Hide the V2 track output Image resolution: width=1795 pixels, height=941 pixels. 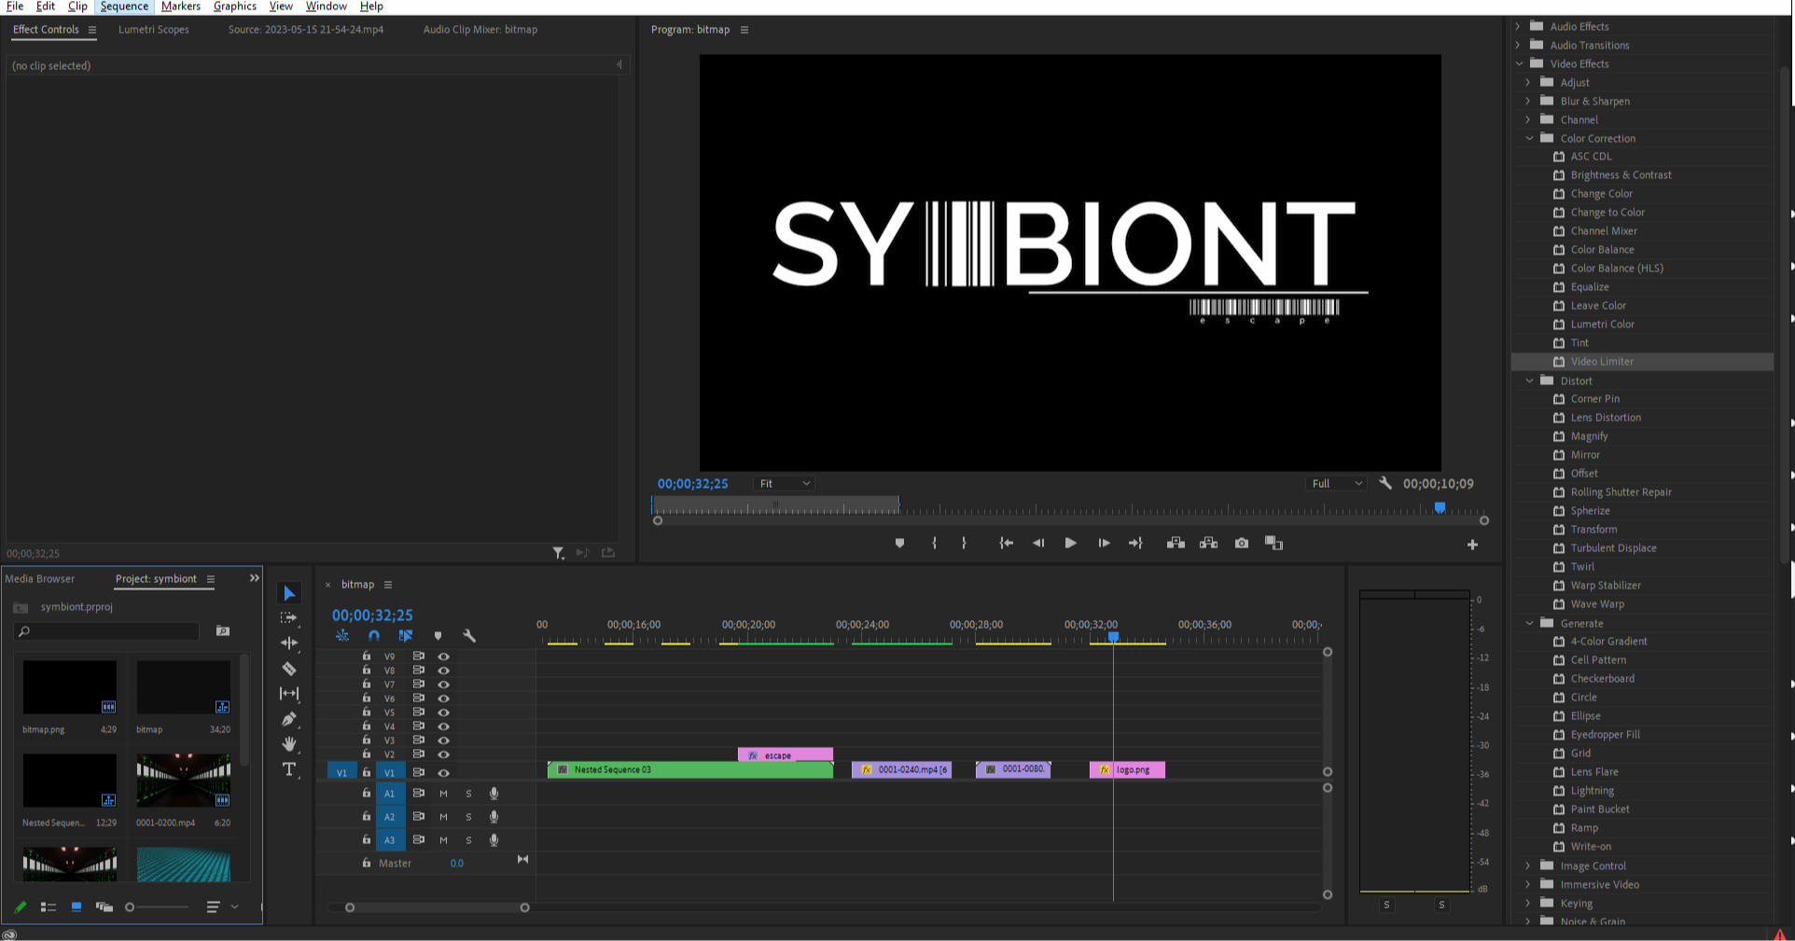click(x=444, y=754)
